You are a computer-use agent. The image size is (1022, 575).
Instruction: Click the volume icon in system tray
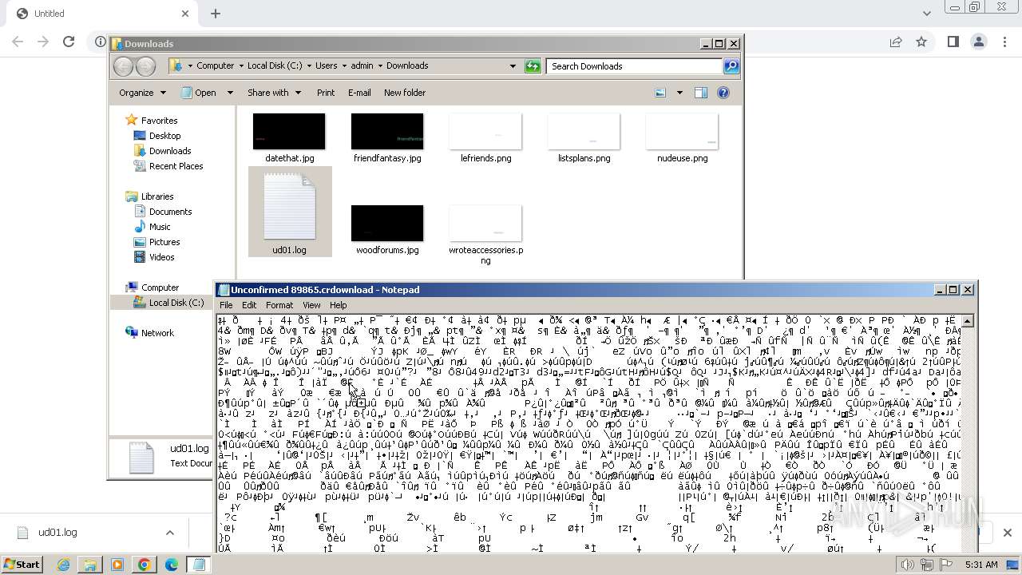907,565
